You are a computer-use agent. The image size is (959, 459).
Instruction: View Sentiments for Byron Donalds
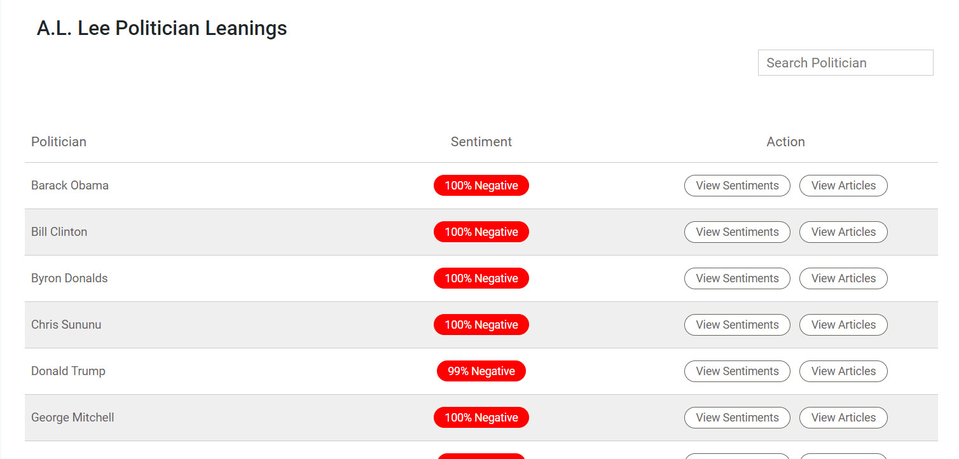coord(737,278)
